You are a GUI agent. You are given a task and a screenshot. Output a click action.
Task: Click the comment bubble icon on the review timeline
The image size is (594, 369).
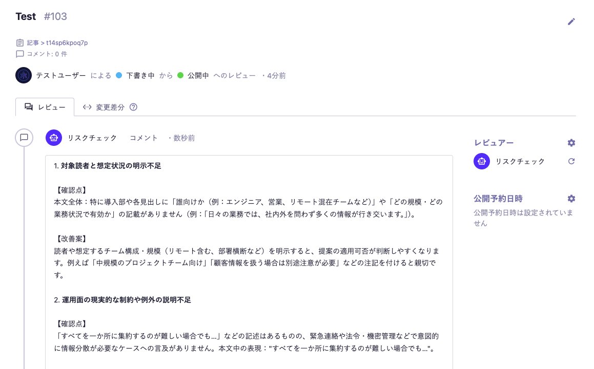24,138
